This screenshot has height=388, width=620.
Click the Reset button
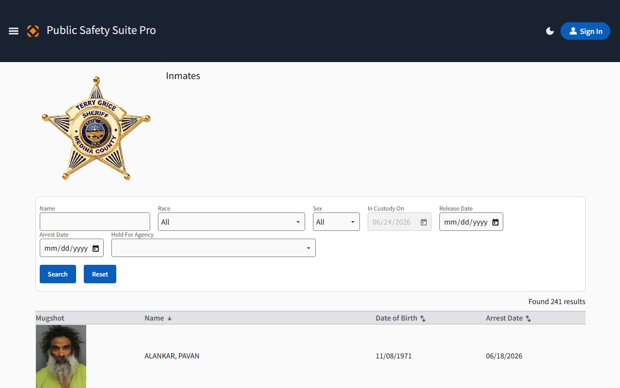(x=100, y=274)
